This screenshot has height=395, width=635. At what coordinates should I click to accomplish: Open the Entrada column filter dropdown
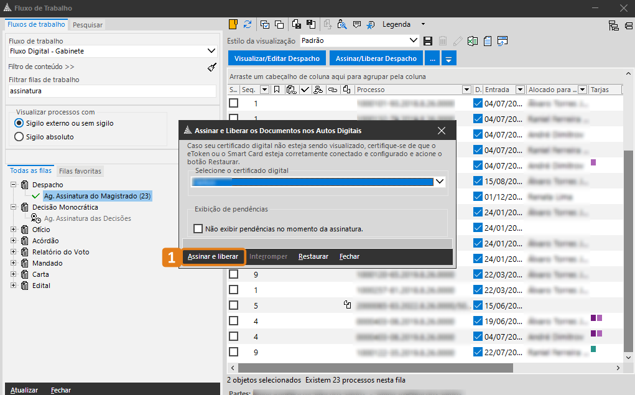(x=520, y=90)
